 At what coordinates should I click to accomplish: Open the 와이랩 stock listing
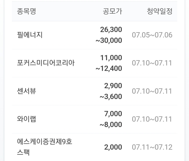point(94,119)
